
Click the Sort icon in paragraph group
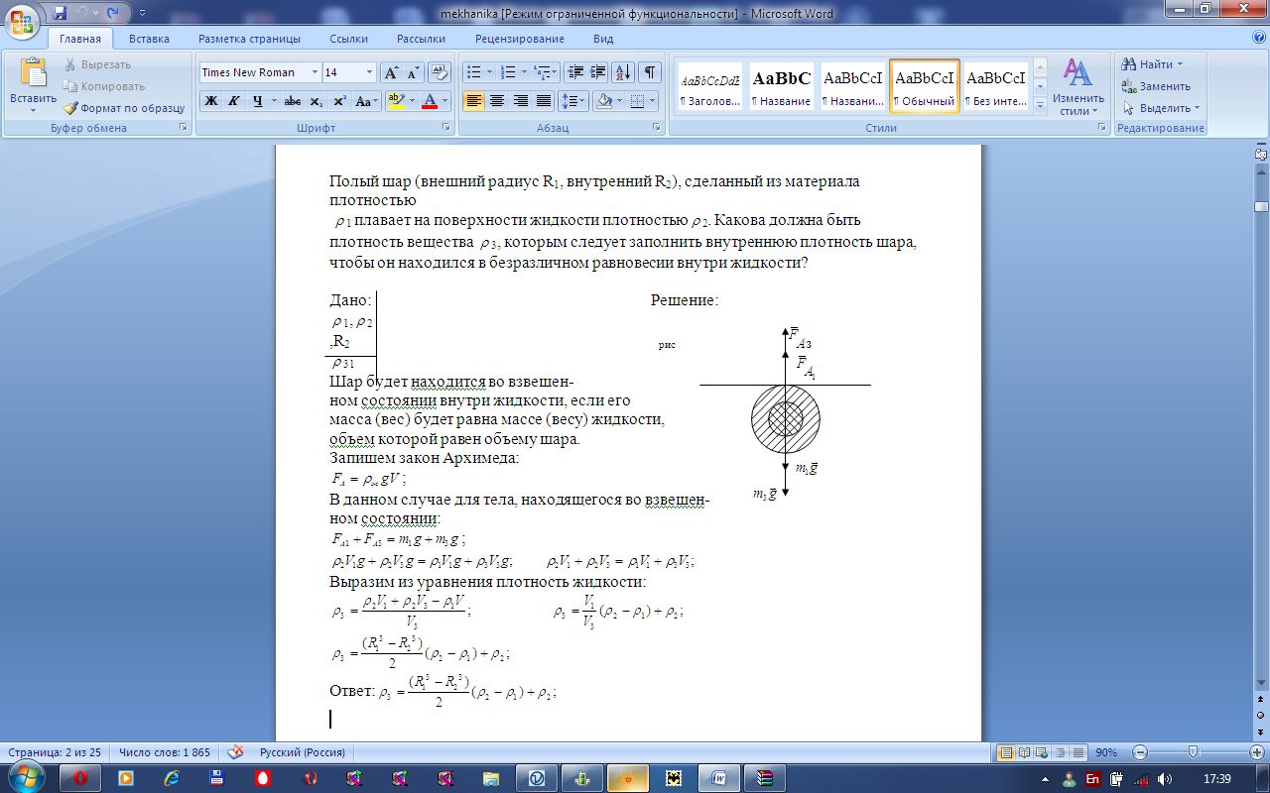(x=623, y=72)
